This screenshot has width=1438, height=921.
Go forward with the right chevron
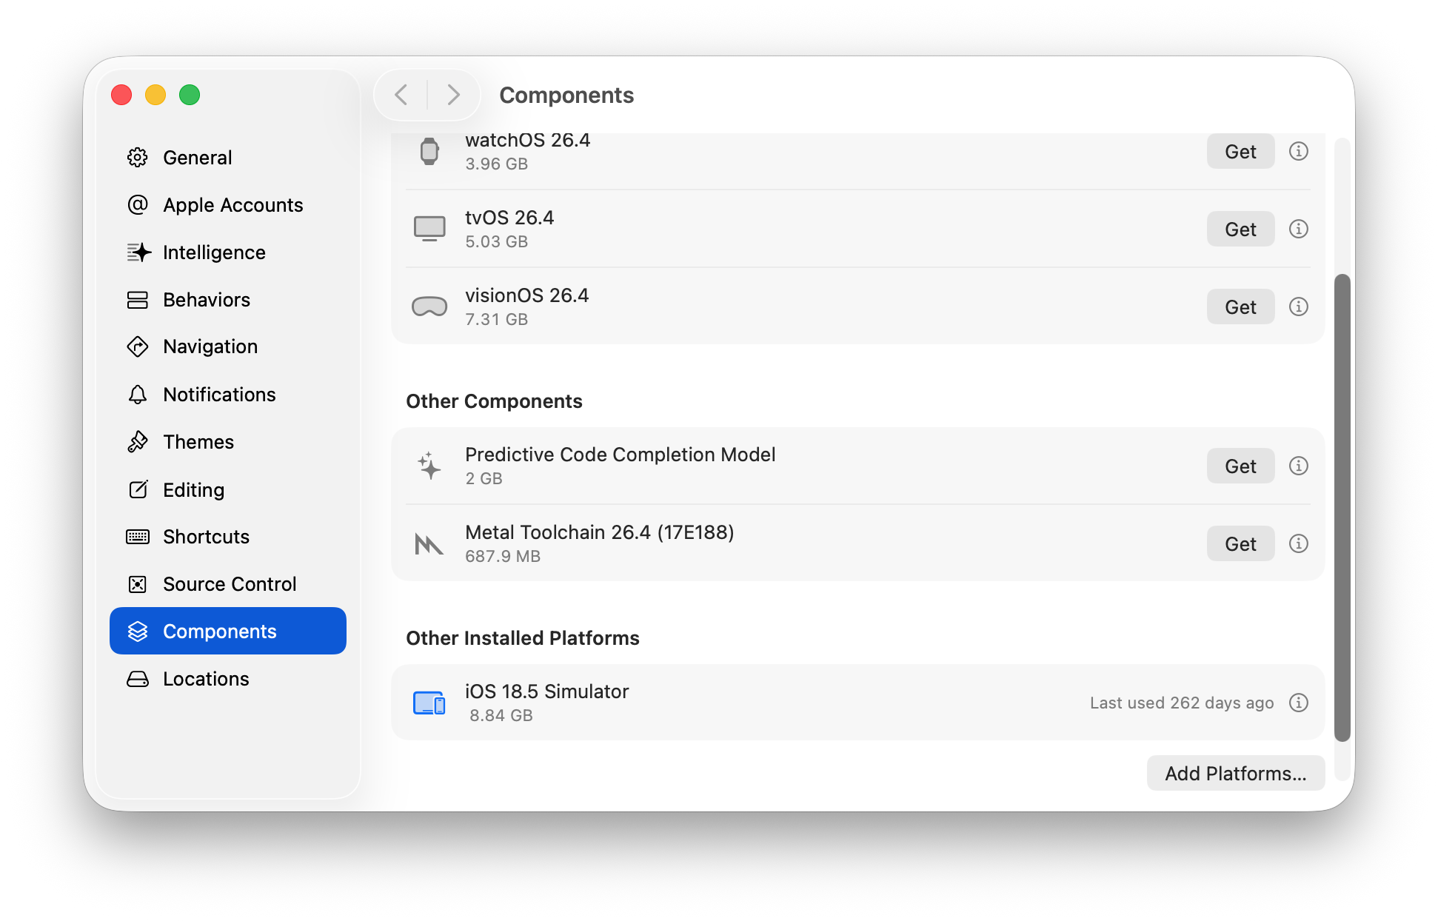[x=453, y=95]
